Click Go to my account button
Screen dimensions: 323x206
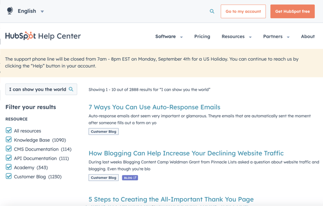tap(243, 12)
